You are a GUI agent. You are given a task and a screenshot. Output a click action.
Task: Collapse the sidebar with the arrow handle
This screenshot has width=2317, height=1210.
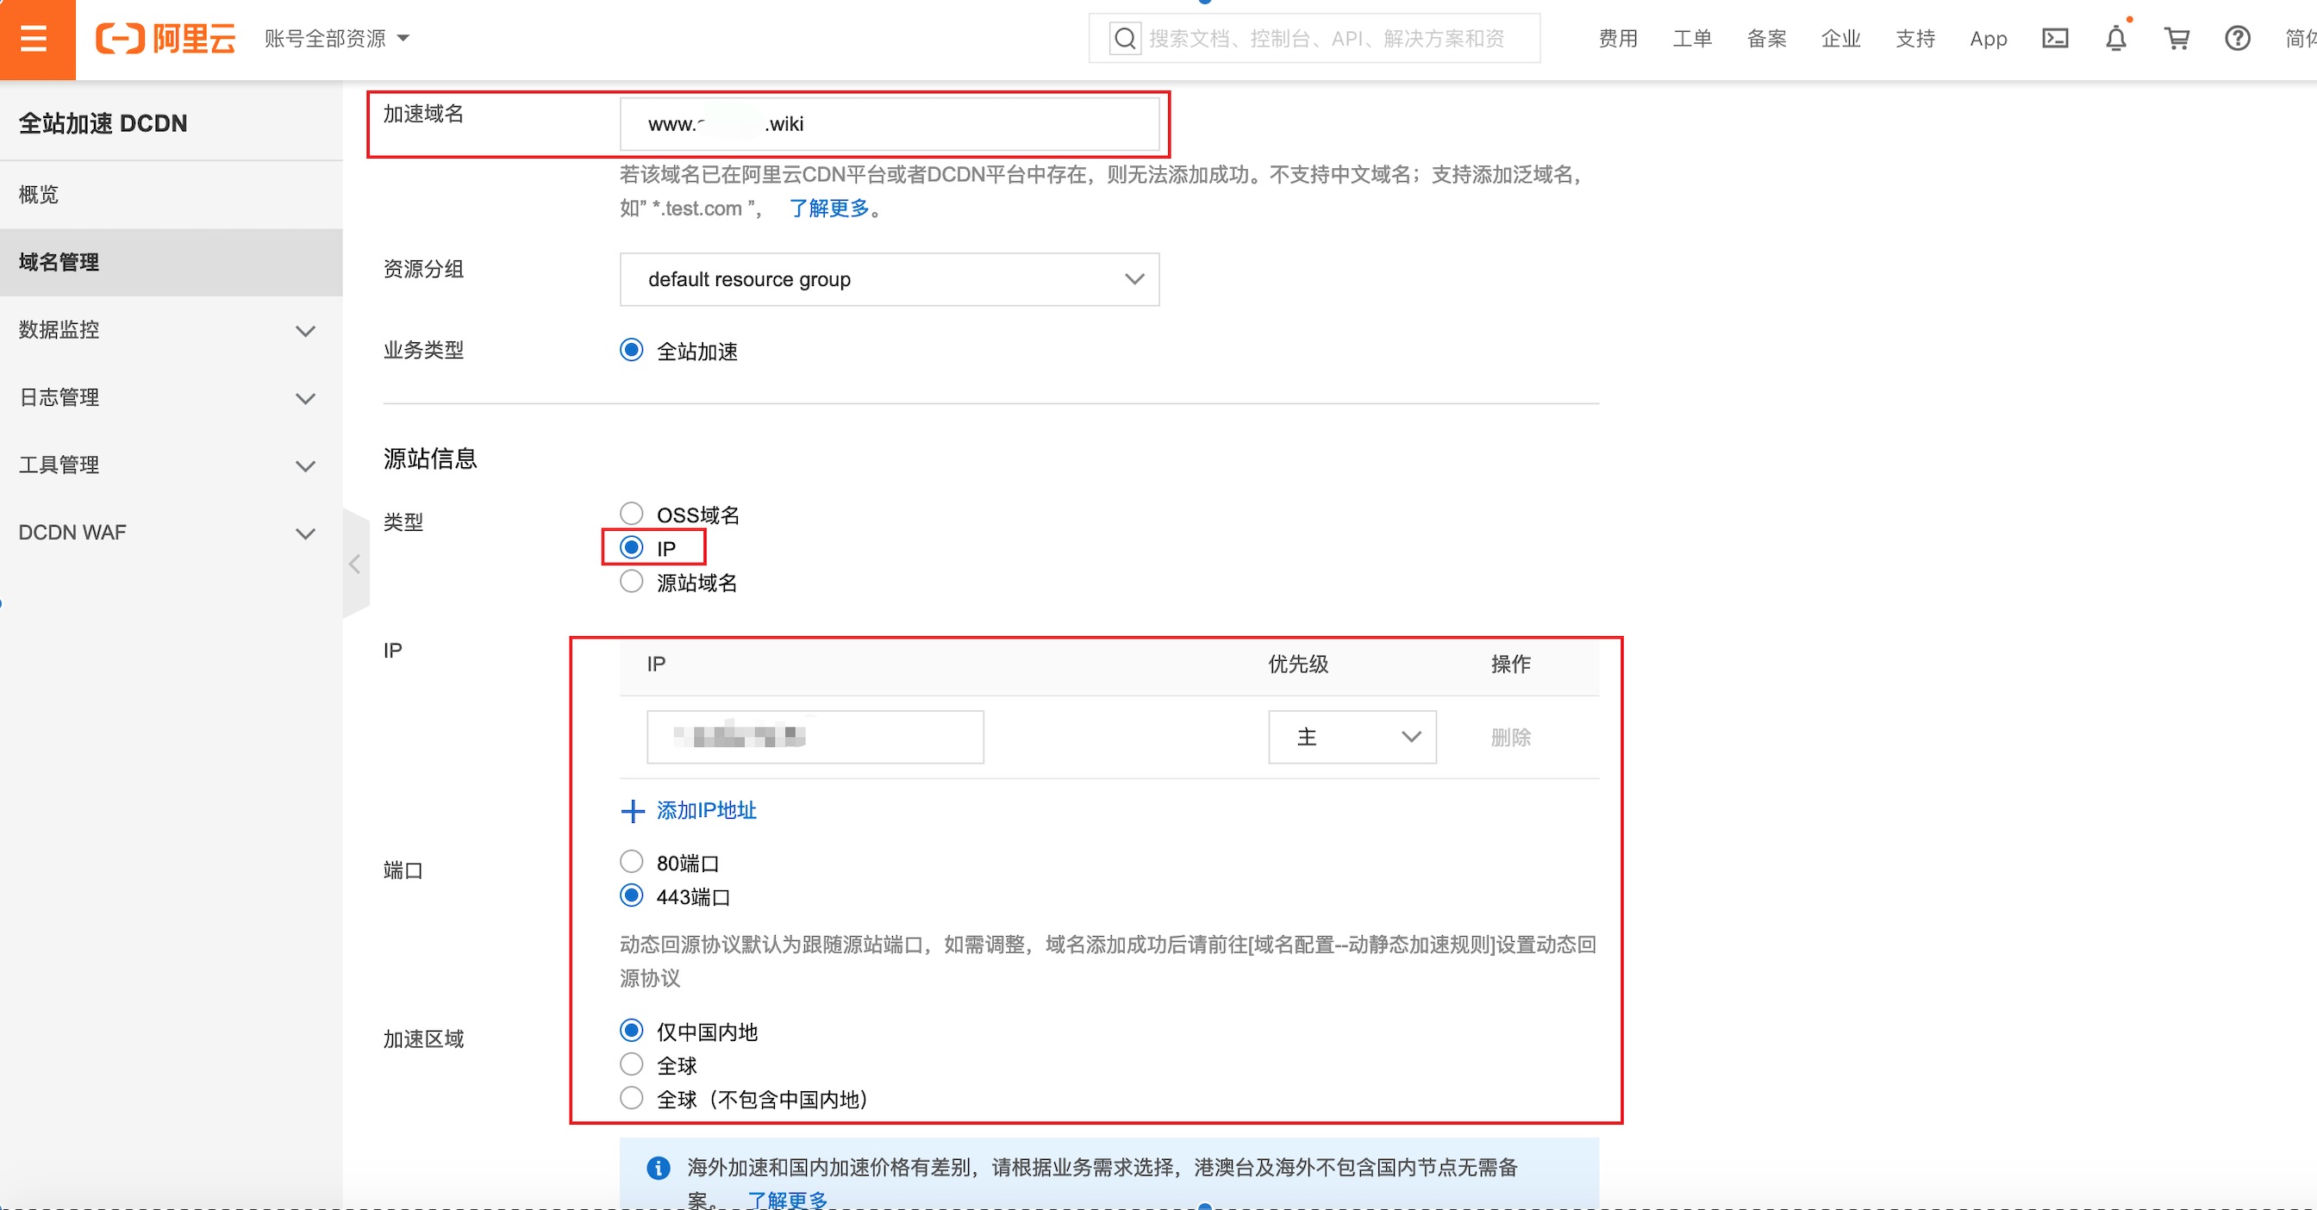[x=355, y=564]
